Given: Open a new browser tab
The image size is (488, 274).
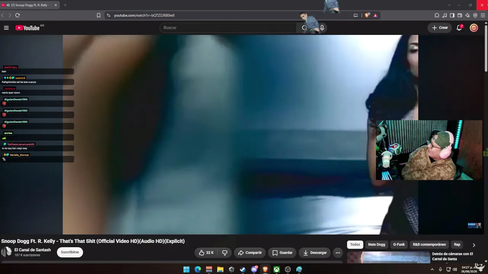Looking at the screenshot, I should coord(65,5).
